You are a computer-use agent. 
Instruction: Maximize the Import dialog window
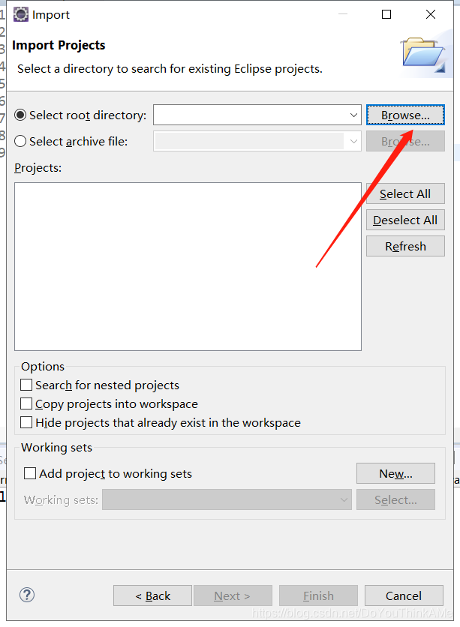click(x=386, y=14)
